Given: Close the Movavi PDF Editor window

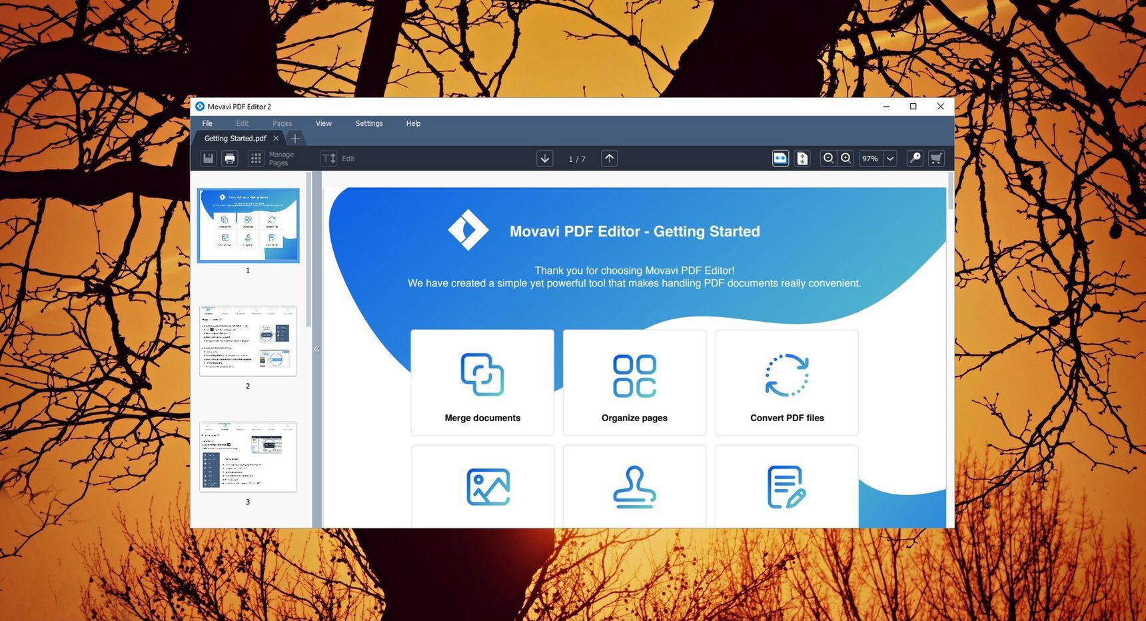Looking at the screenshot, I should coord(941,107).
